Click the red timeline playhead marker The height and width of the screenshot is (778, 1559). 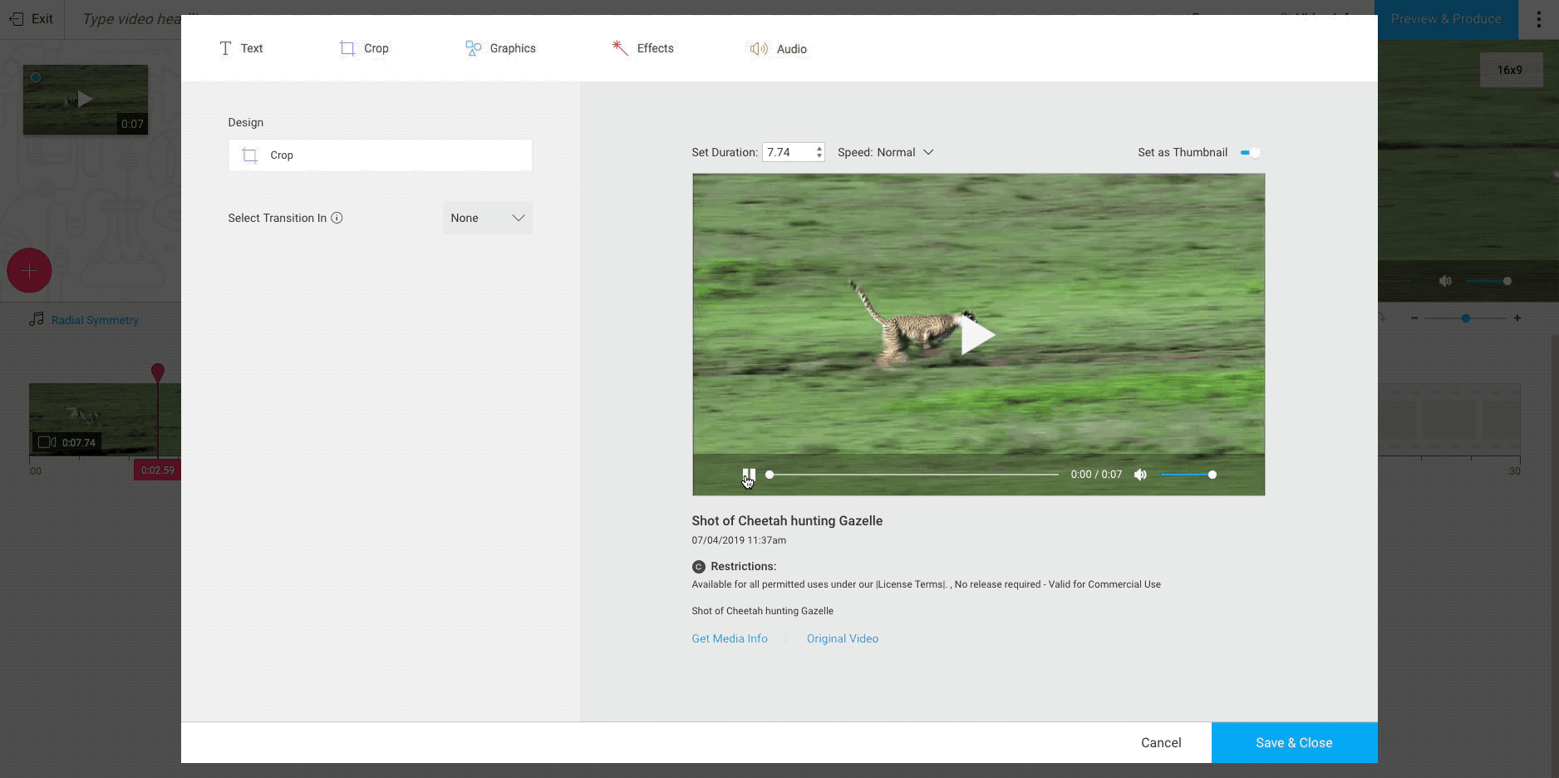pyautogui.click(x=158, y=372)
